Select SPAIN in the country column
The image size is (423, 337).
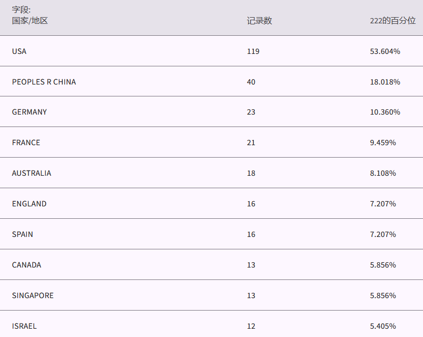pos(22,234)
